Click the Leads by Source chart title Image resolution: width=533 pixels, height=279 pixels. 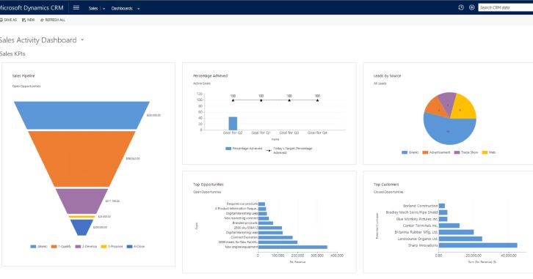[x=387, y=76]
